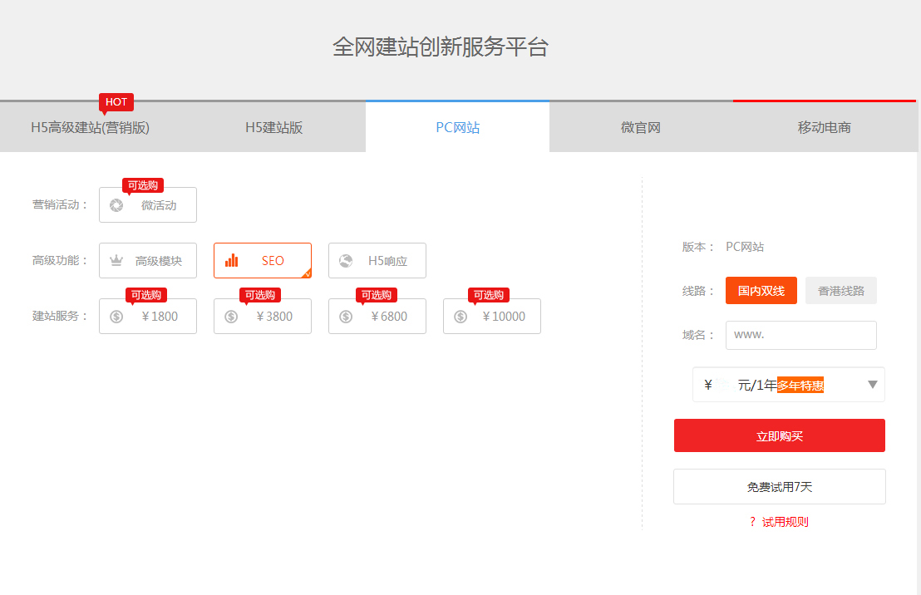
Task: Click the crown icon for 高级模块
Action: pyautogui.click(x=116, y=261)
